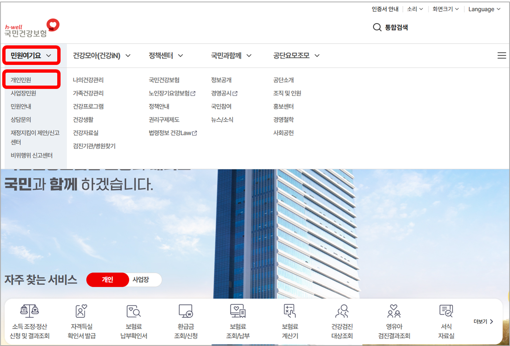
Task: Open 나의건강관리 link
Action: (x=88, y=80)
